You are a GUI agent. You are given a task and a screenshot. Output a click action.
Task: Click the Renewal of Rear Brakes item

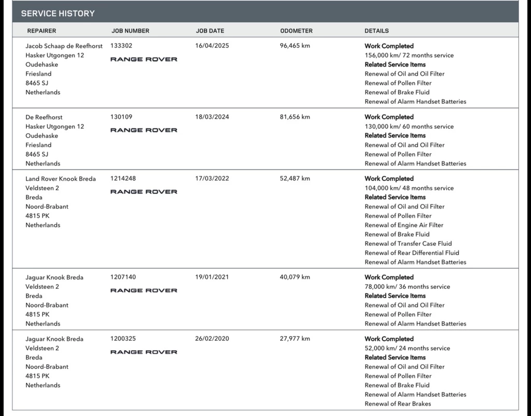coord(398,404)
